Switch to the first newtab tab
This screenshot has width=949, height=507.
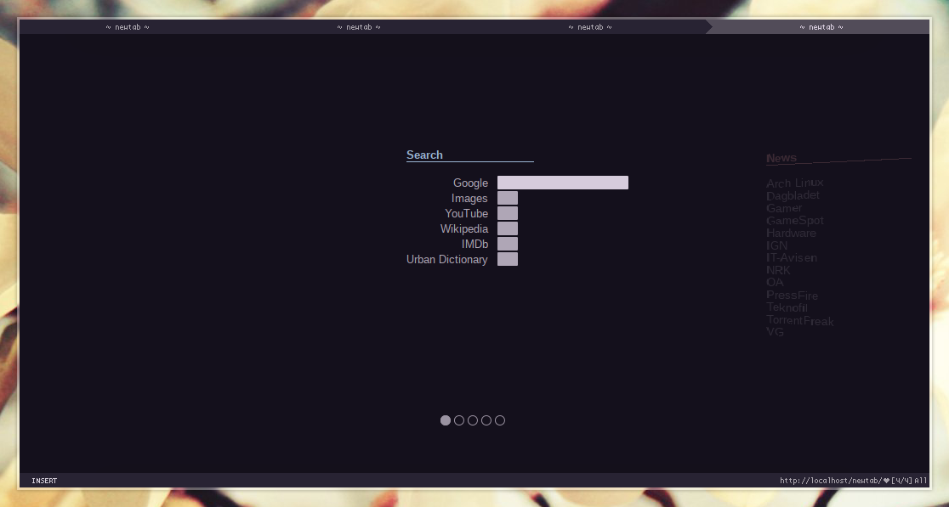(128, 26)
